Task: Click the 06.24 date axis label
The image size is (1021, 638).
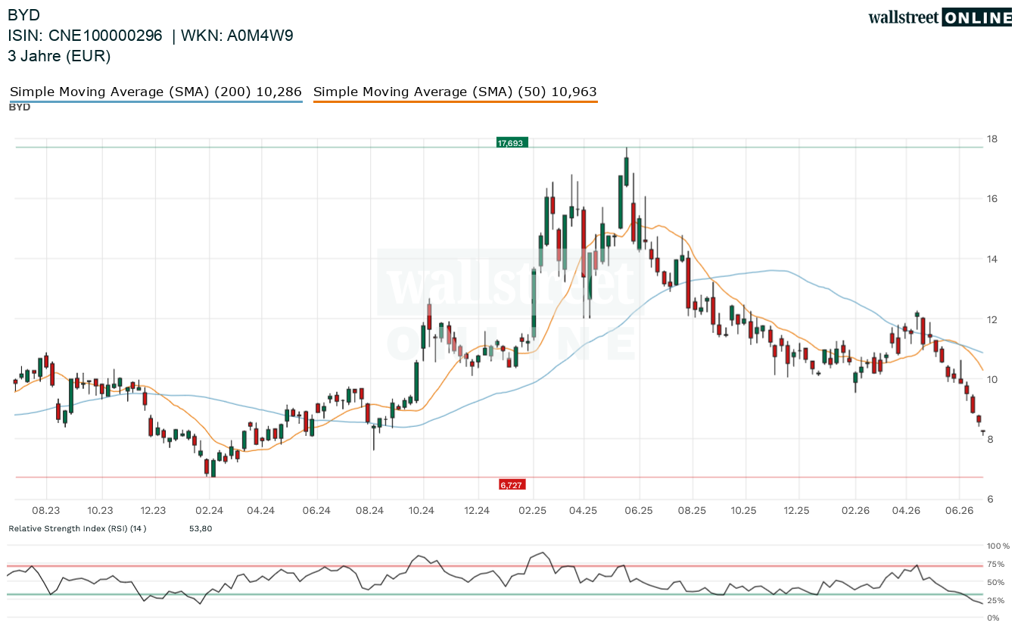Action: 316,511
